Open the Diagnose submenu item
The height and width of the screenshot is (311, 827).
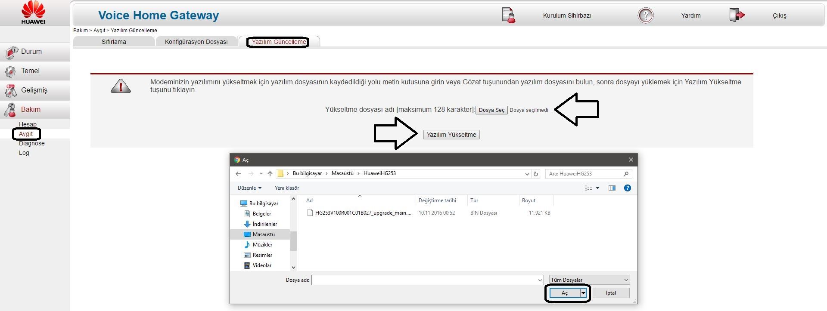32,143
